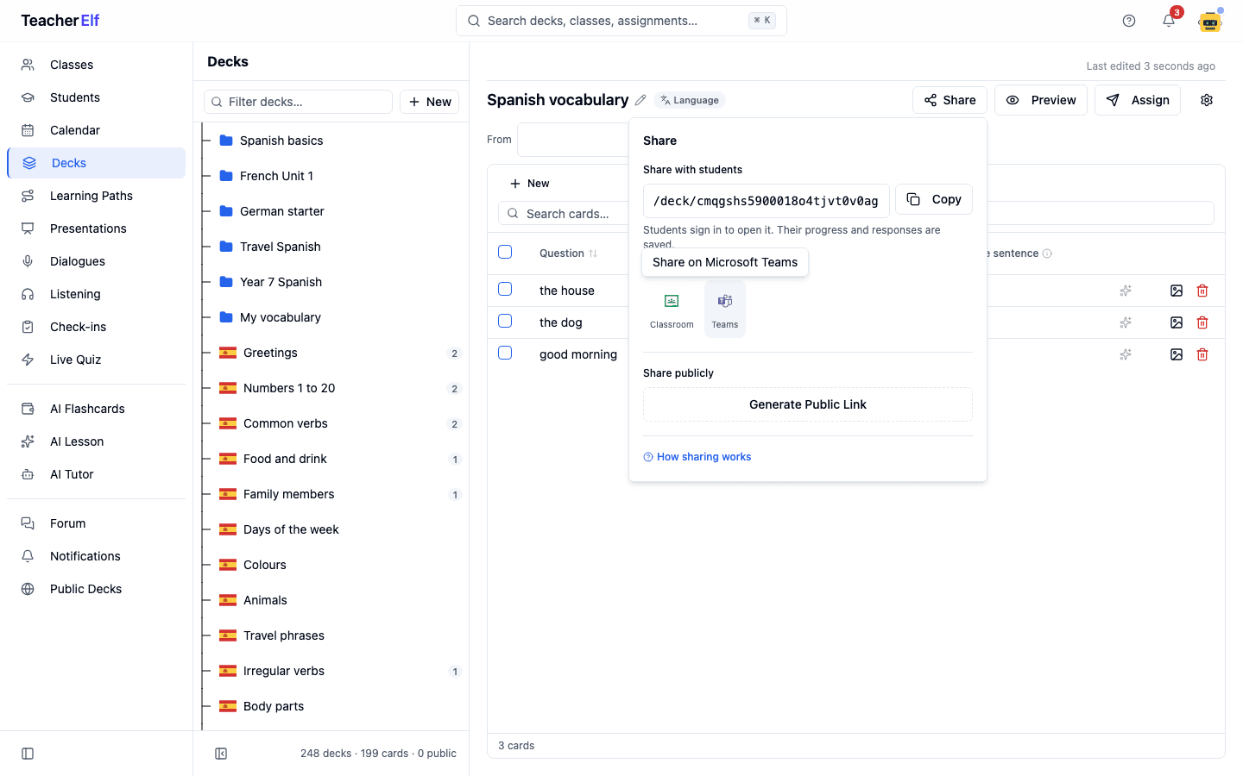This screenshot has height=776, width=1243.
Task: Add image to the dog card
Action: click(1177, 322)
